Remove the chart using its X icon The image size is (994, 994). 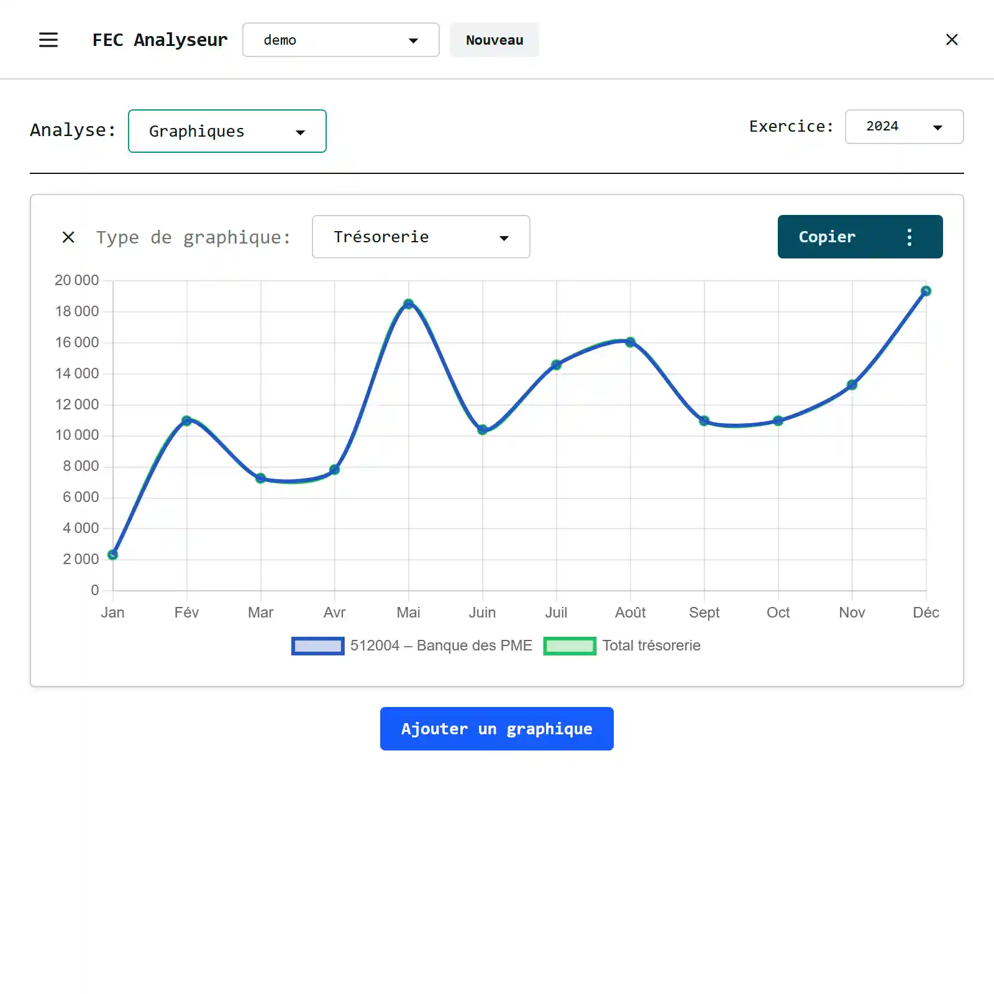click(68, 237)
